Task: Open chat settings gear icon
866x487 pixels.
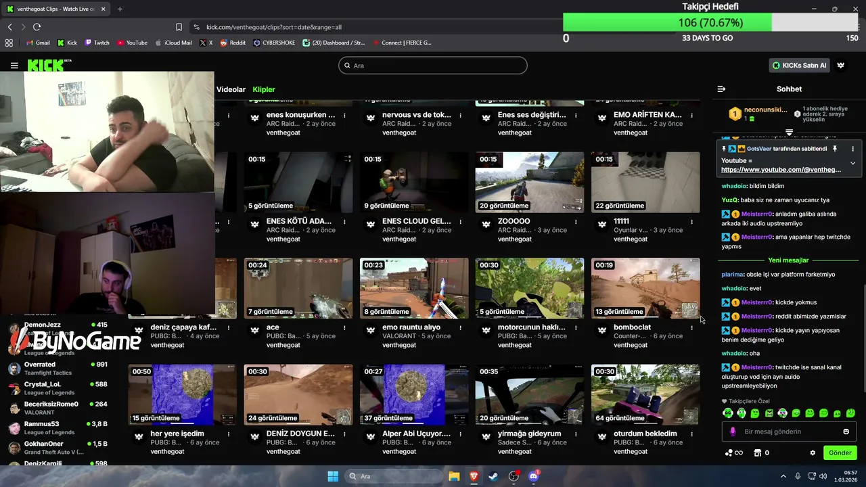Action: (813, 453)
